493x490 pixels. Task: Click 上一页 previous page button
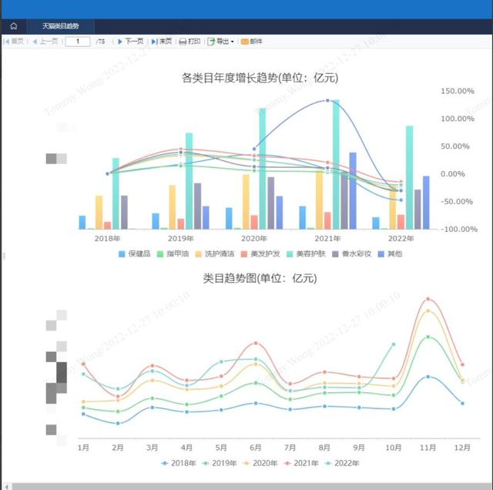[45, 41]
